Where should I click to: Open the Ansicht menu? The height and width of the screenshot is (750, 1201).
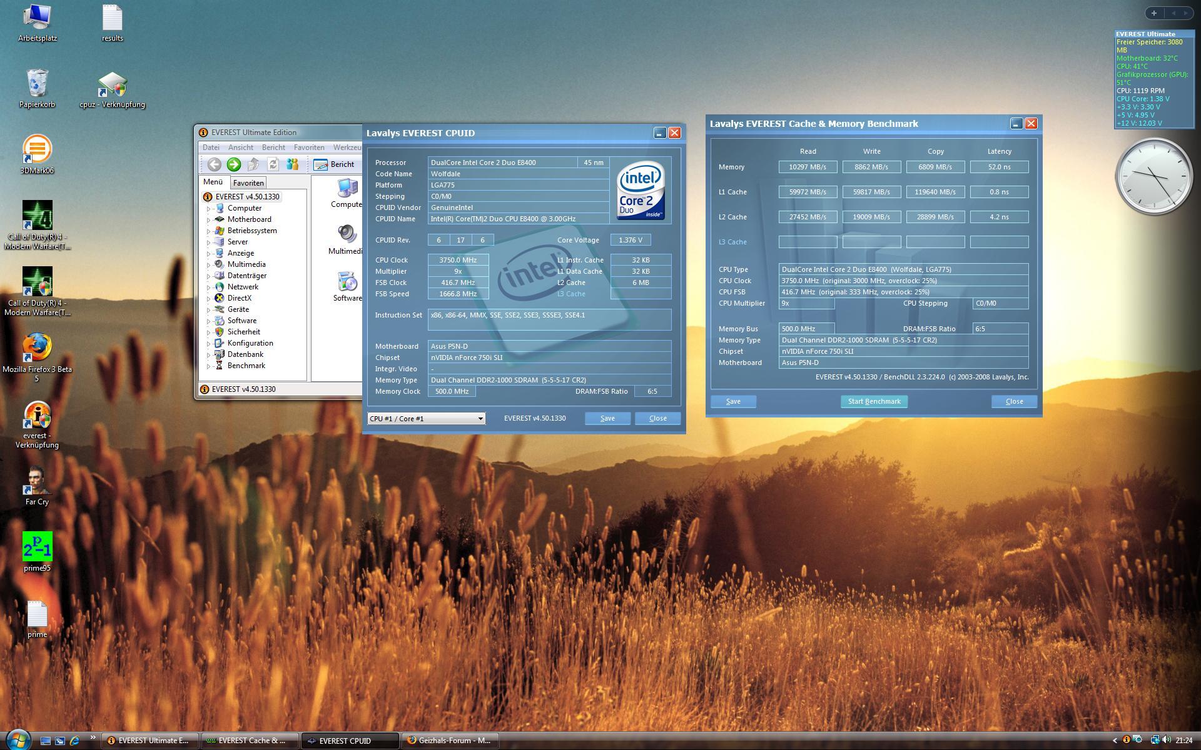tap(241, 147)
